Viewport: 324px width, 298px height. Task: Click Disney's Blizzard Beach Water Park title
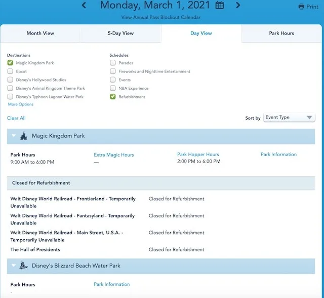(x=76, y=266)
